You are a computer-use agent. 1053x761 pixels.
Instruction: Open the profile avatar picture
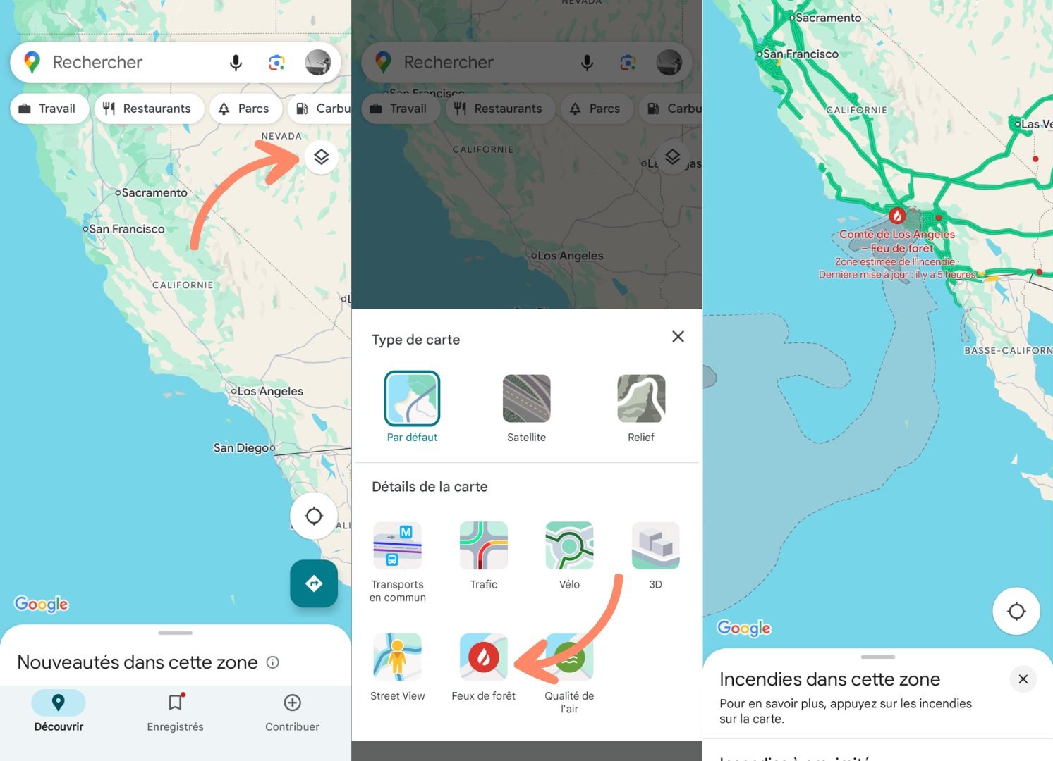point(318,63)
